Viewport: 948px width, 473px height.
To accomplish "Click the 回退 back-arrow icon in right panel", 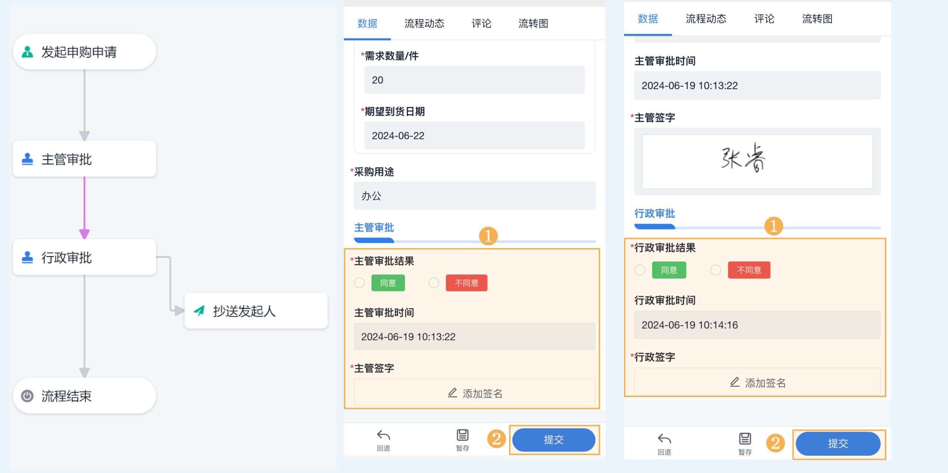I will [664, 439].
